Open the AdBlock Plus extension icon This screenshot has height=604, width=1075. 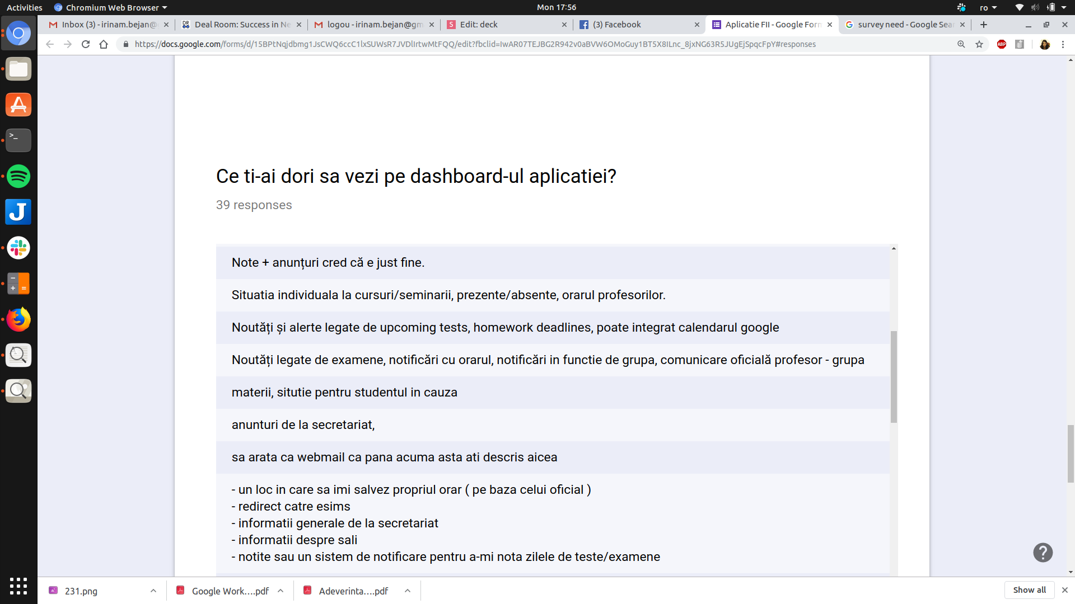point(1002,44)
